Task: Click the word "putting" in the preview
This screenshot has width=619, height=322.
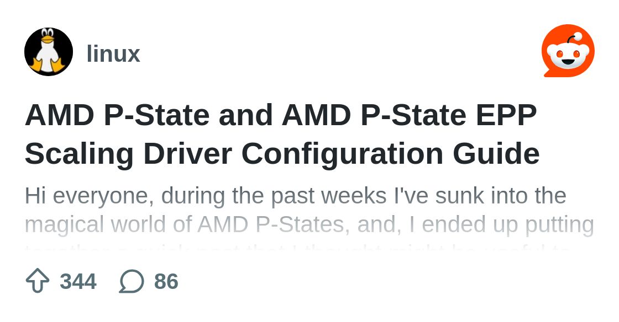Action: pyautogui.click(x=558, y=224)
